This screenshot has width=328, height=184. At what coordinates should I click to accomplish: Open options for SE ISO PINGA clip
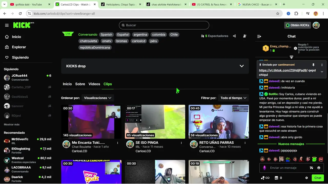pos(181,143)
